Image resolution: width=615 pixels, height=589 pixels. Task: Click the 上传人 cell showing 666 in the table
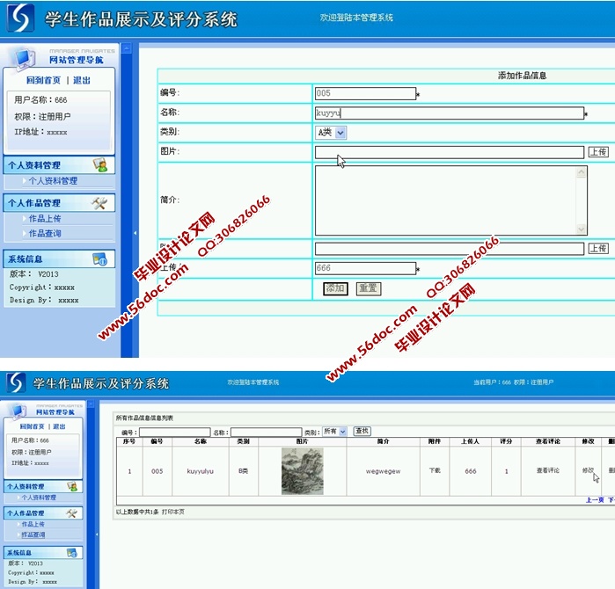point(471,471)
